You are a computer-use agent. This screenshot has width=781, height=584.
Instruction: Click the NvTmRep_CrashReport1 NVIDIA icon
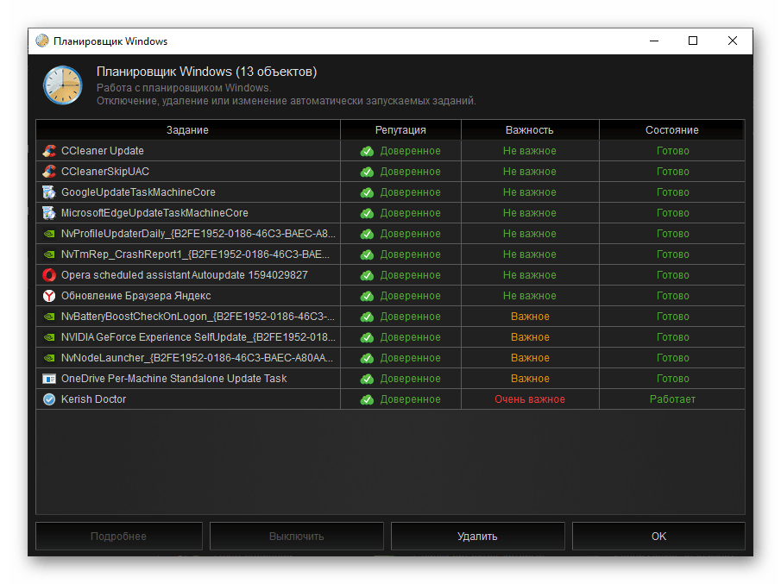click(49, 254)
